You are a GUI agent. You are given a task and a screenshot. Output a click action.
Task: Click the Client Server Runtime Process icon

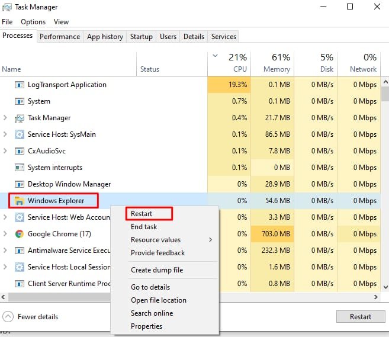[x=20, y=284]
